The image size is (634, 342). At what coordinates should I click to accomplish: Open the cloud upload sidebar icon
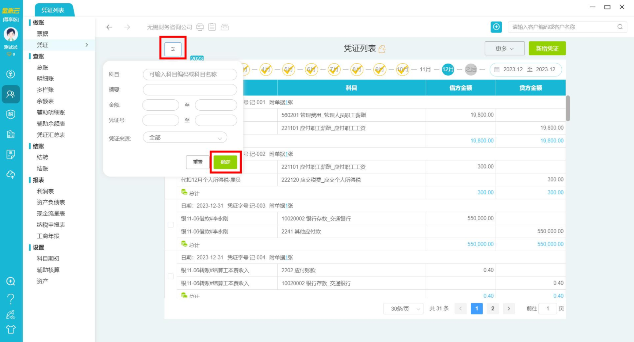(x=11, y=175)
